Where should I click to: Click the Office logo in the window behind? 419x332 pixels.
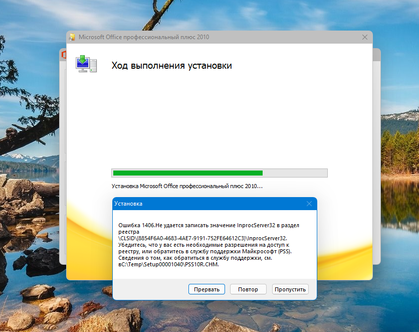64,55
